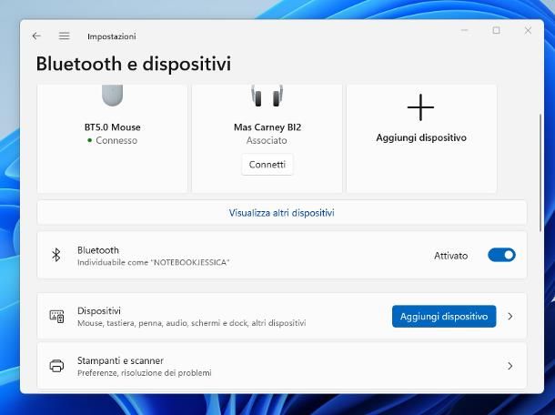Screen dimensions: 555x415
Task: Click the plus icon to add device
Action: tap(420, 107)
